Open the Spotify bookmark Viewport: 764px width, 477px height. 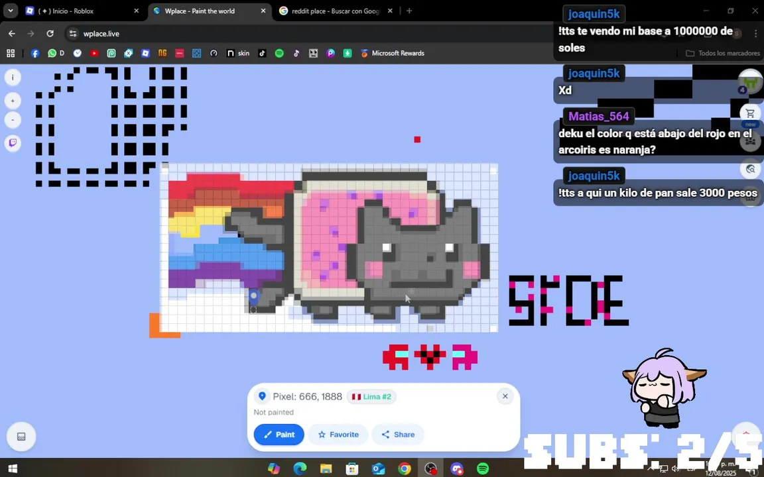pyautogui.click(x=279, y=53)
